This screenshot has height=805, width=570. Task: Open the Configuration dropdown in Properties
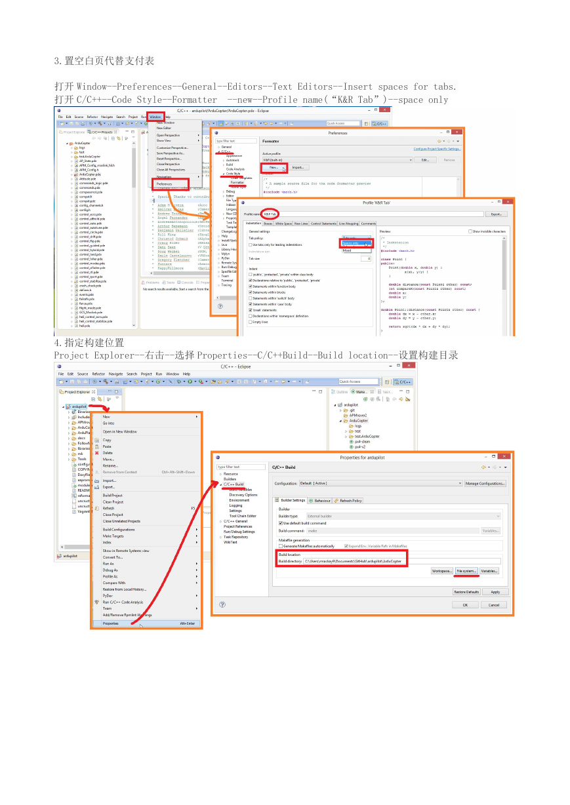click(x=380, y=483)
